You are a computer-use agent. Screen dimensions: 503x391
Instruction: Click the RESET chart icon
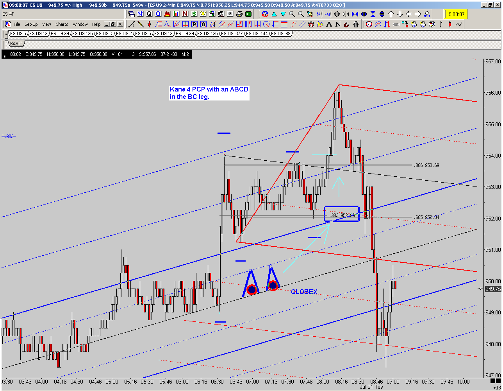pos(426,14)
